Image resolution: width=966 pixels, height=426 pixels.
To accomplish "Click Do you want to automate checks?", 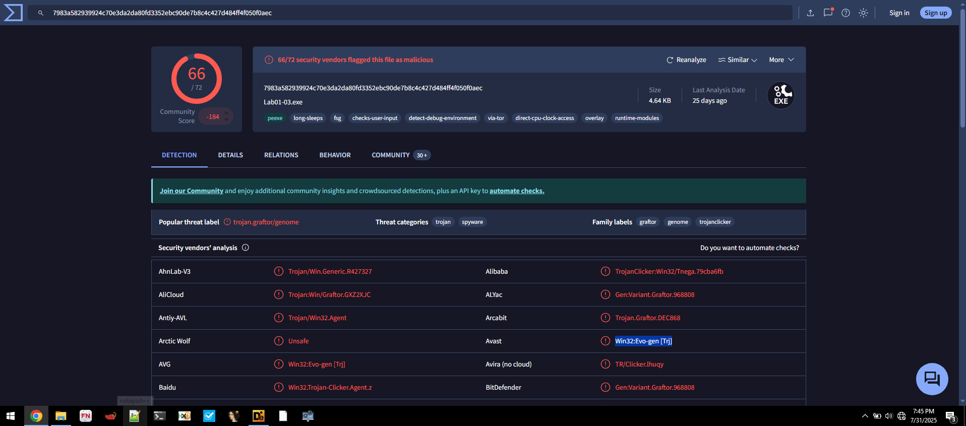I will (750, 248).
